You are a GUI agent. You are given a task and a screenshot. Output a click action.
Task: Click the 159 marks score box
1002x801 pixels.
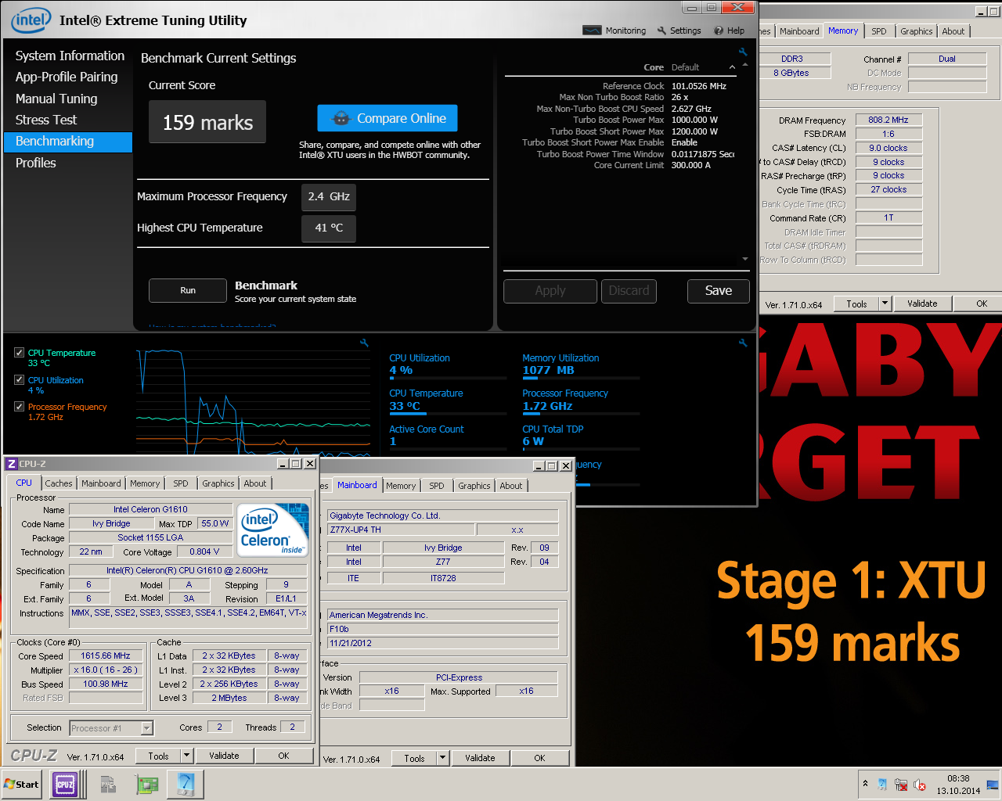point(207,122)
